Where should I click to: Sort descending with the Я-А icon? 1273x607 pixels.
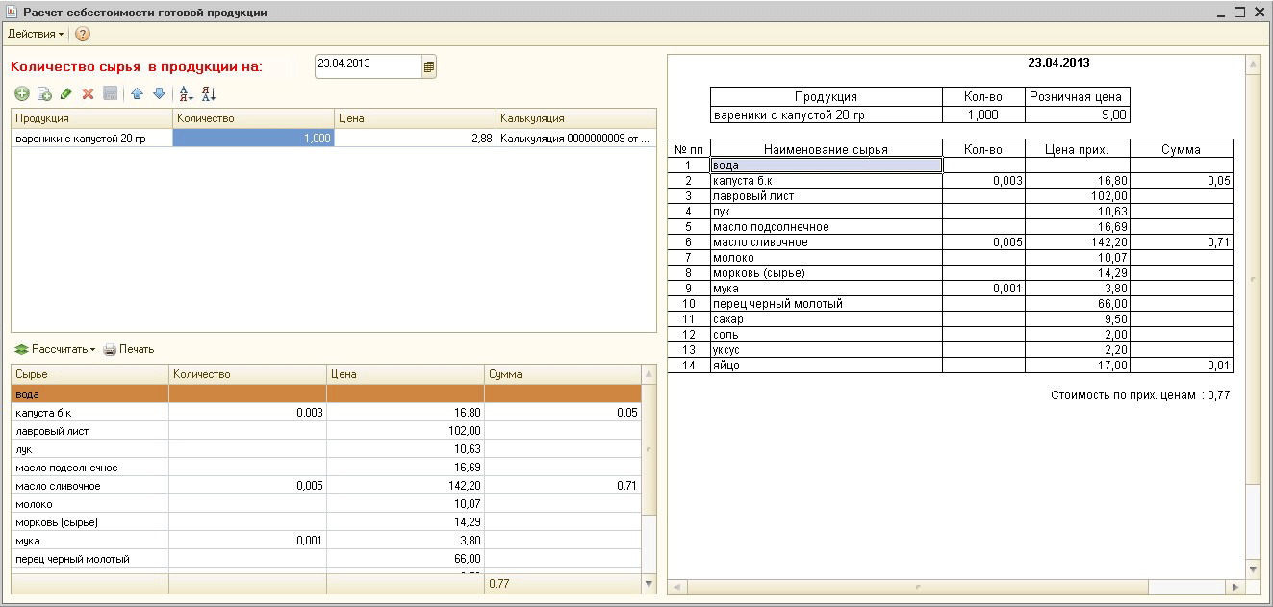point(209,93)
